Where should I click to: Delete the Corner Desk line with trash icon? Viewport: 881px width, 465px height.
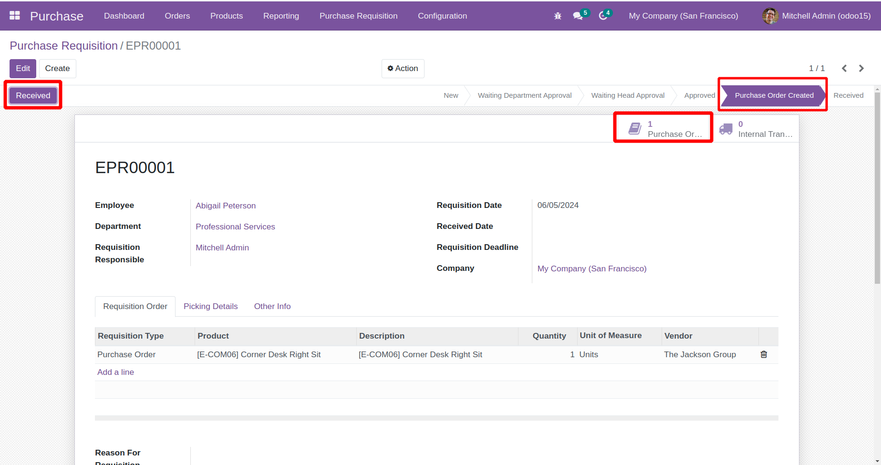(764, 354)
